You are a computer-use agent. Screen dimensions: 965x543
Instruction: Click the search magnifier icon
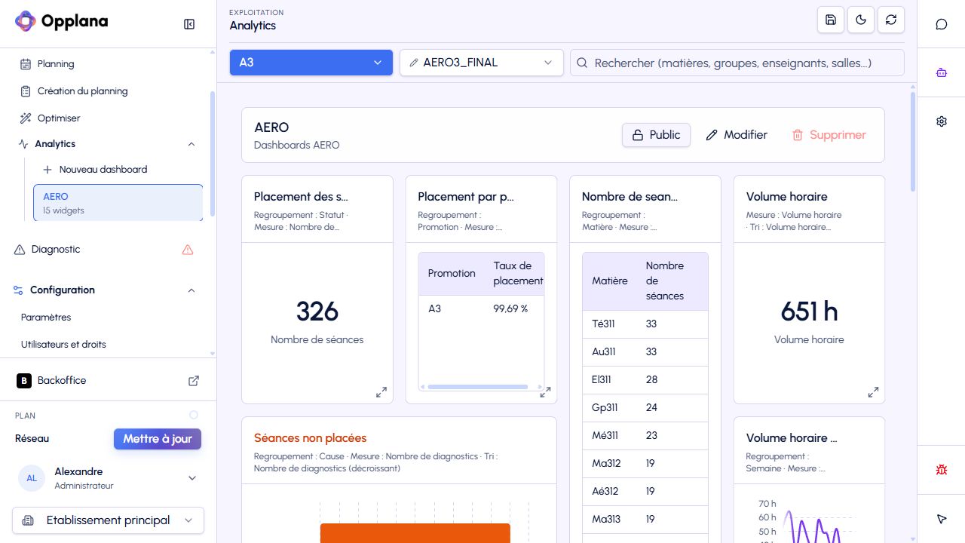582,63
